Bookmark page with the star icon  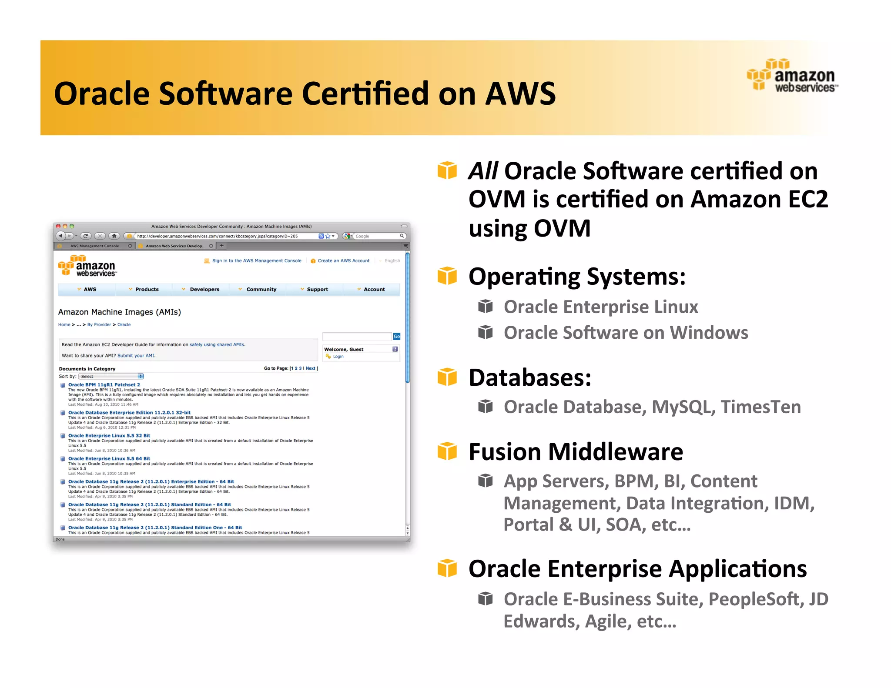pos(328,236)
